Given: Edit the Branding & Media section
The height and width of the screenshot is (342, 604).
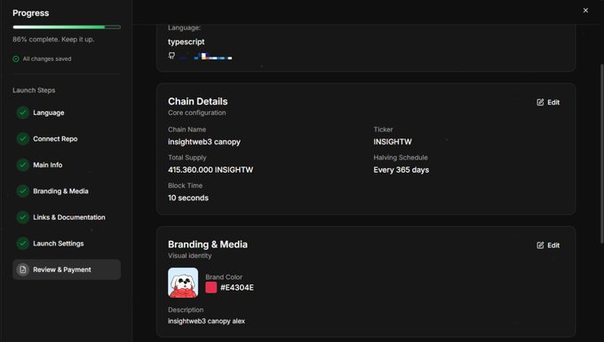Looking at the screenshot, I should [548, 245].
